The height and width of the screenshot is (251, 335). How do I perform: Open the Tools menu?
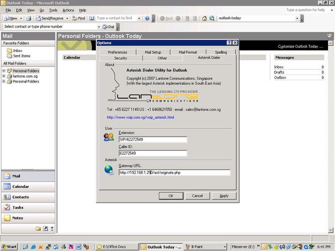click(53, 10)
